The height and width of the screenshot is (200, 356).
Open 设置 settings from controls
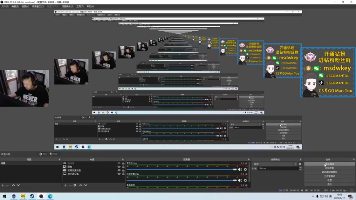click(329, 180)
